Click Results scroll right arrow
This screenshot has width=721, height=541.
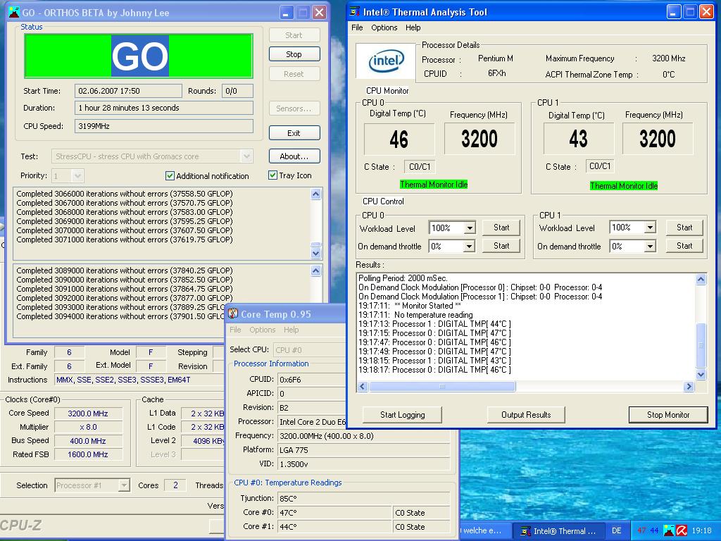click(689, 387)
